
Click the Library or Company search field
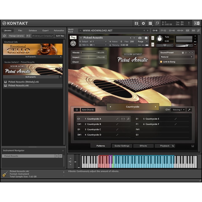[43, 36]
